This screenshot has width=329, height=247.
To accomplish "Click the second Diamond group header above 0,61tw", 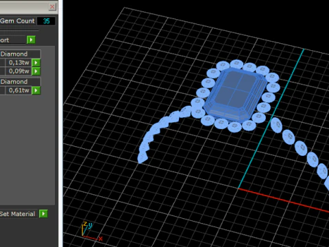I will [20, 82].
